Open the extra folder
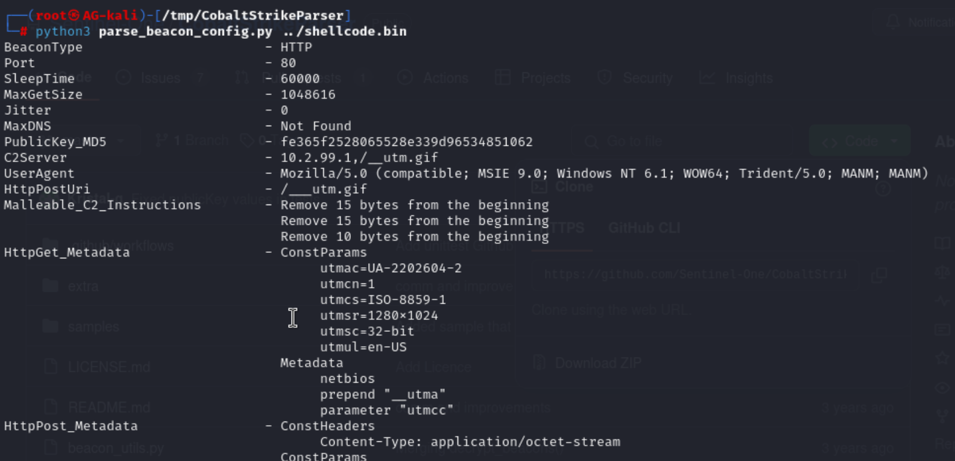Viewport: 955px width, 461px height. (x=83, y=286)
